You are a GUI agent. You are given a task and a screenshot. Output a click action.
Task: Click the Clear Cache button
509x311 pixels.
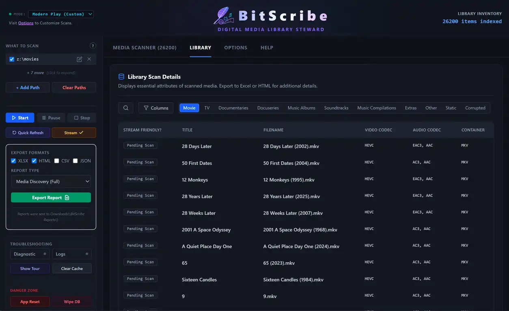tap(72, 269)
